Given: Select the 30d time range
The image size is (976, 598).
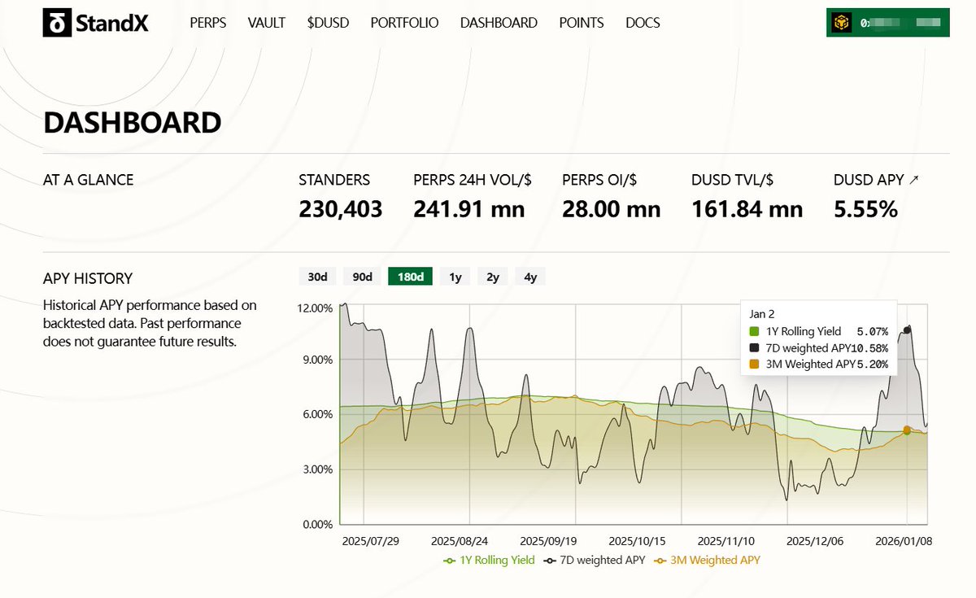Looking at the screenshot, I should (317, 277).
